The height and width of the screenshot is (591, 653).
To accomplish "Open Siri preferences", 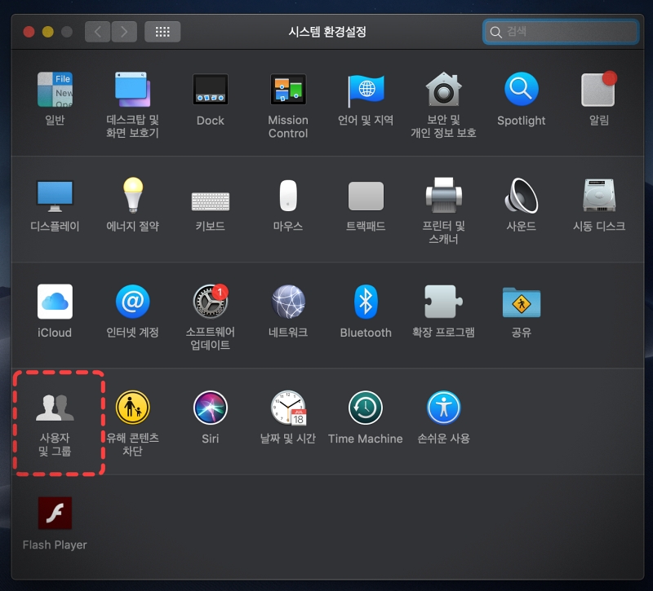I will pos(211,408).
